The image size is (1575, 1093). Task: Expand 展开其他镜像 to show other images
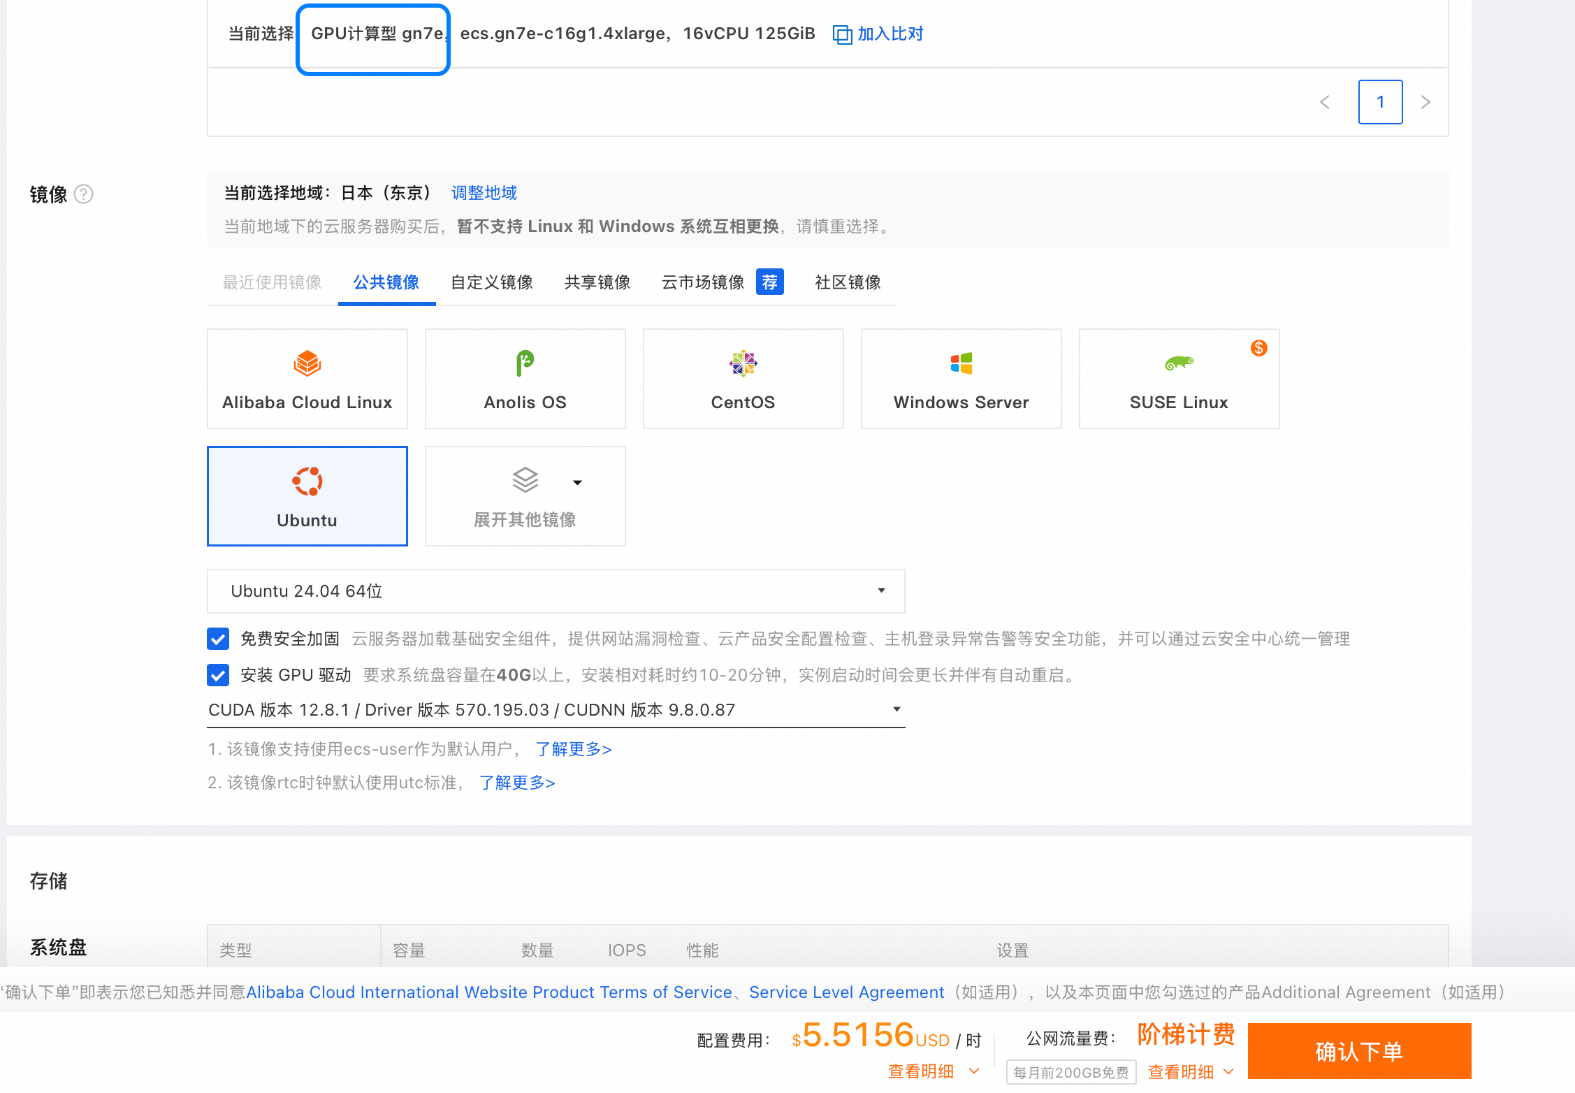tap(525, 497)
